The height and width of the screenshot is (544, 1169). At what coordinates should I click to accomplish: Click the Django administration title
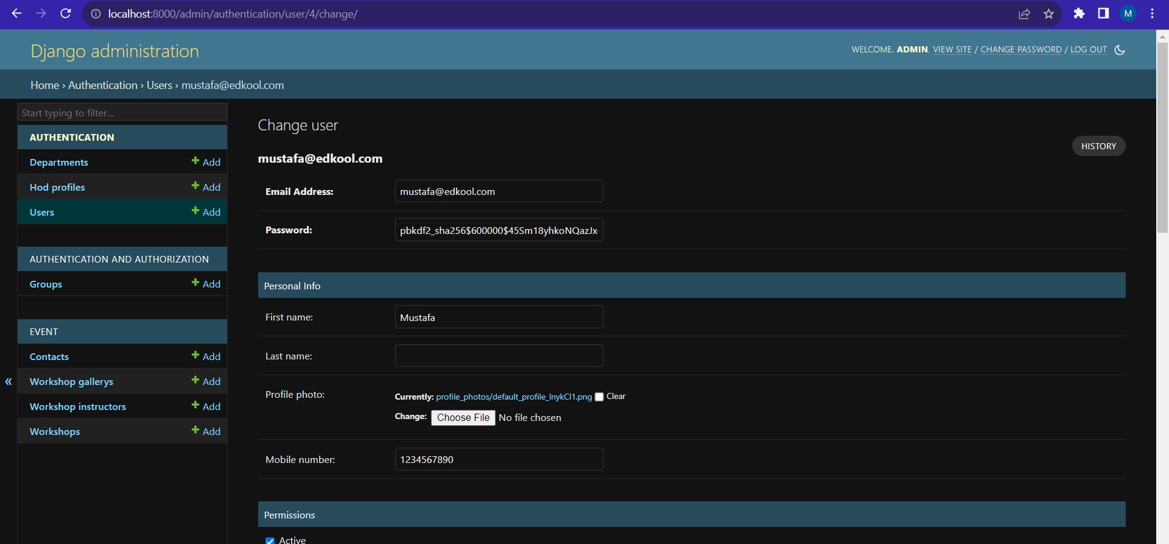[x=115, y=51]
